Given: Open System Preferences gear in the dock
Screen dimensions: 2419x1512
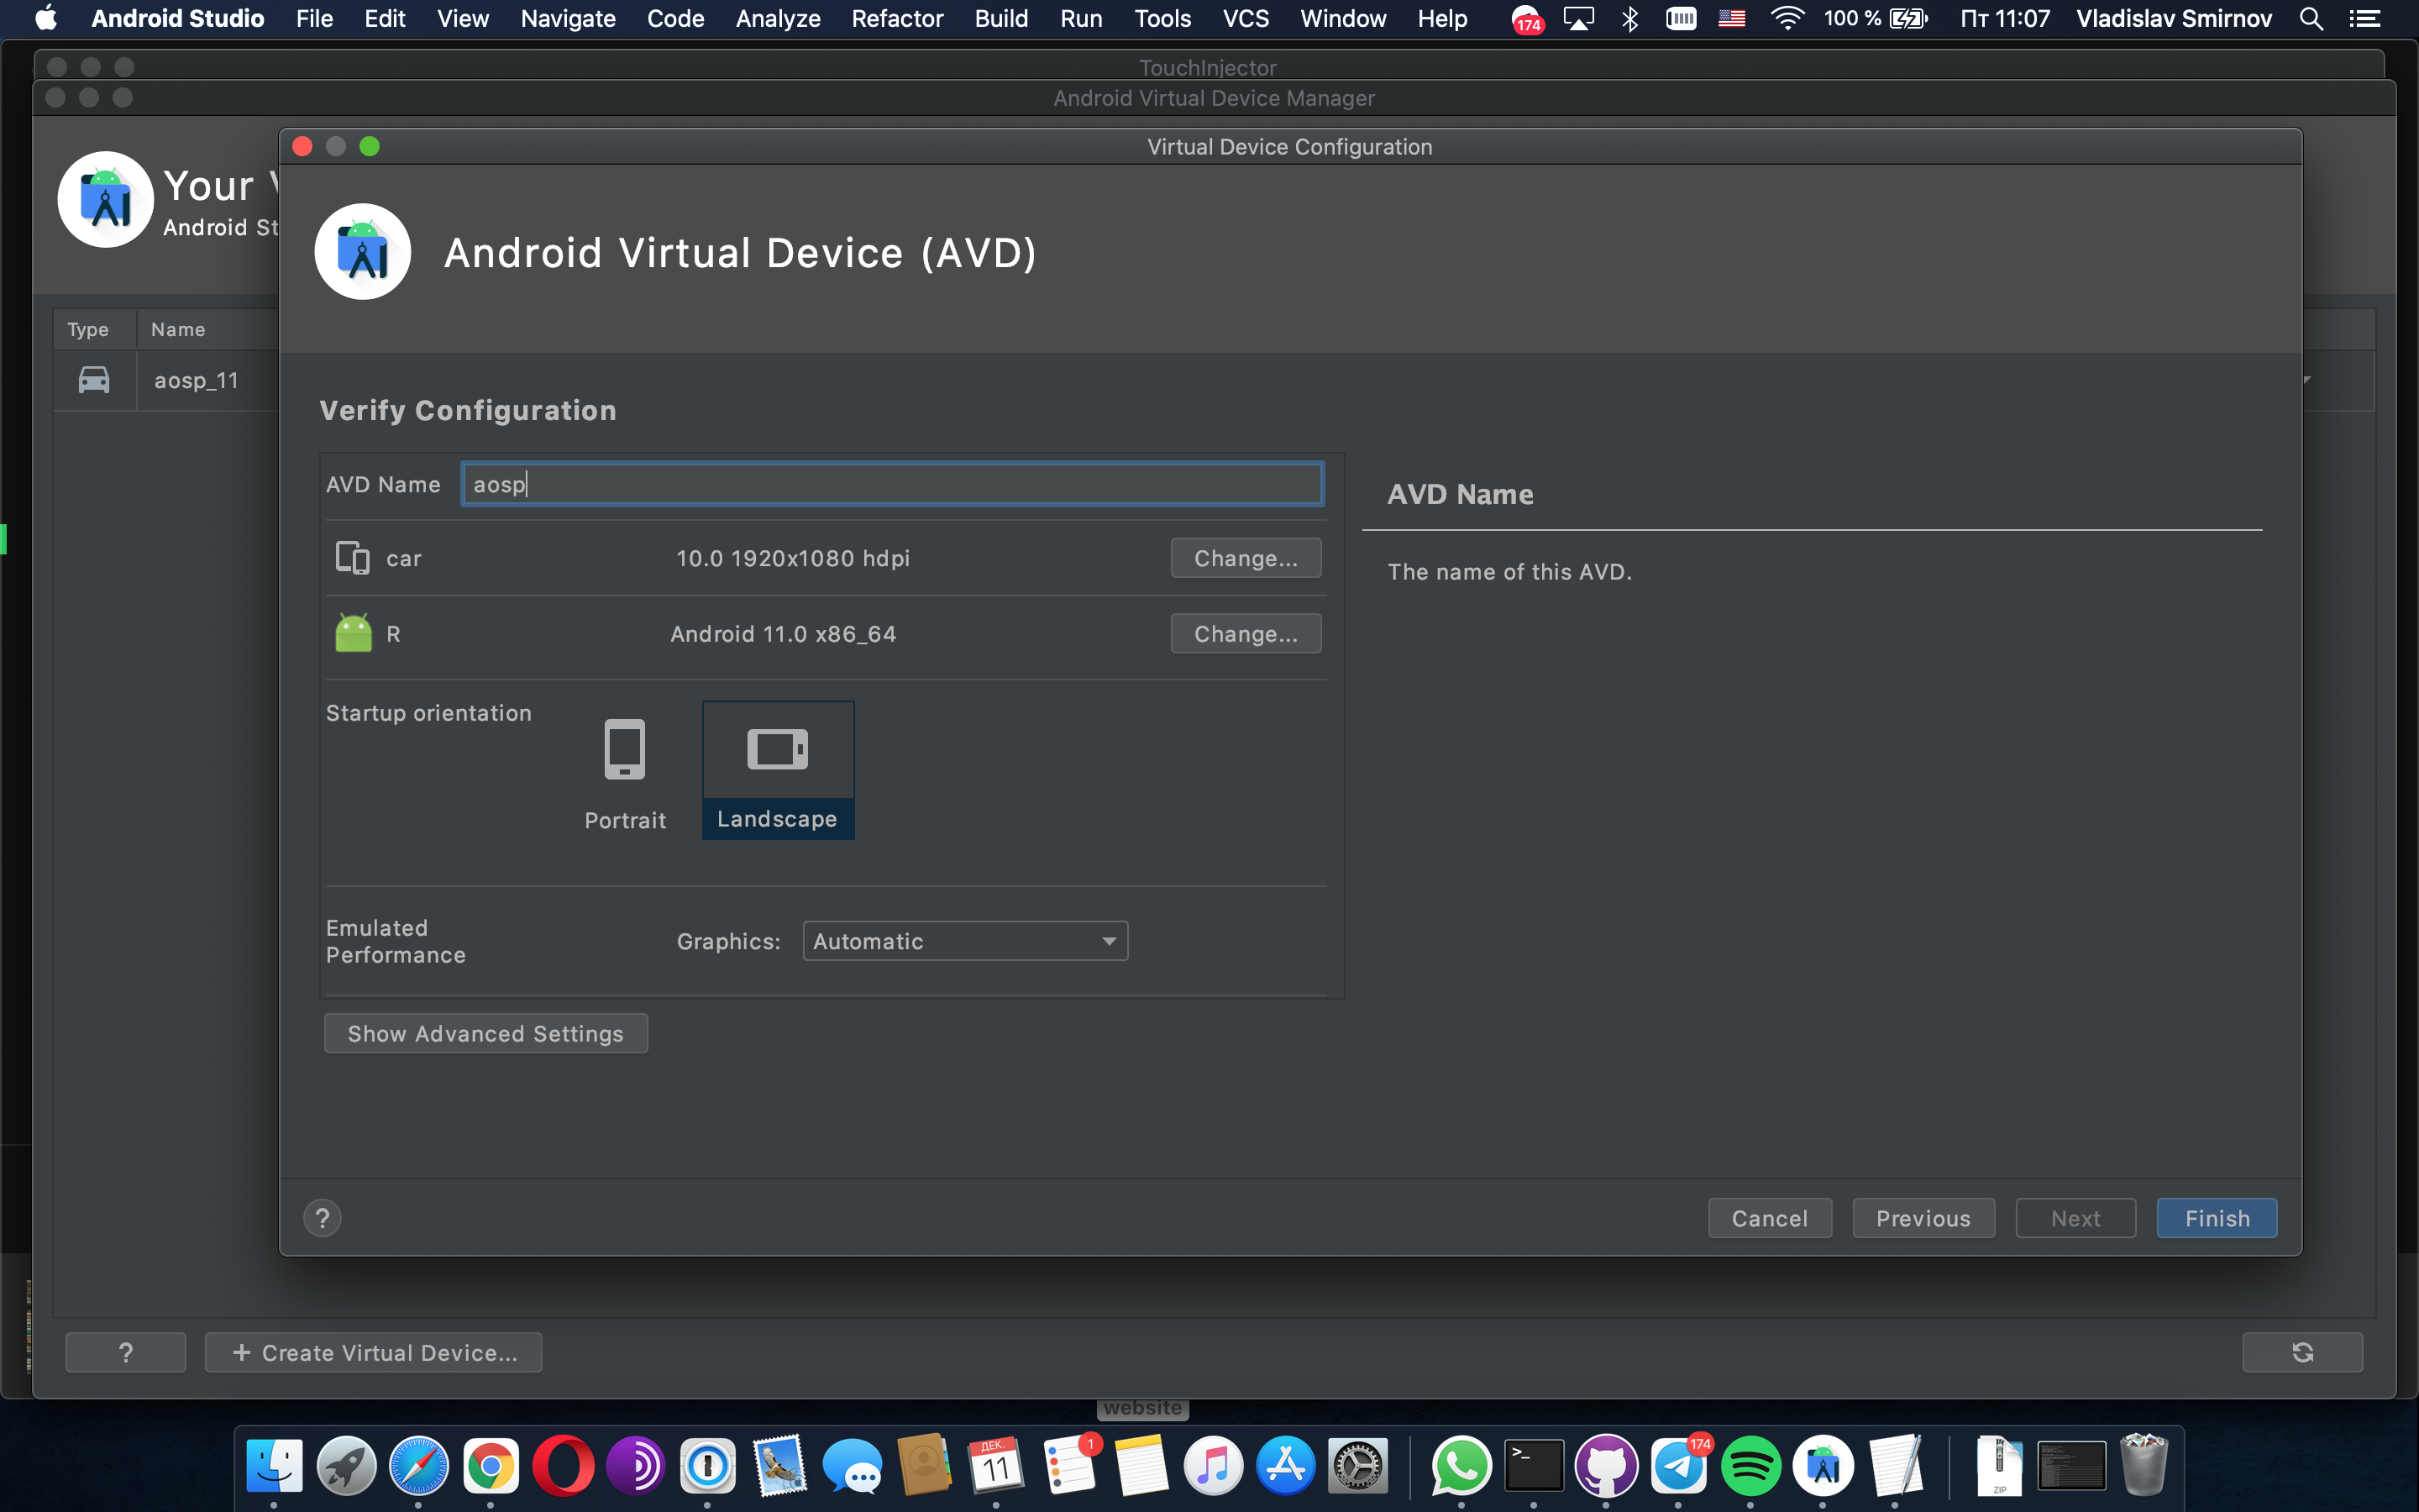Looking at the screenshot, I should [x=1357, y=1466].
